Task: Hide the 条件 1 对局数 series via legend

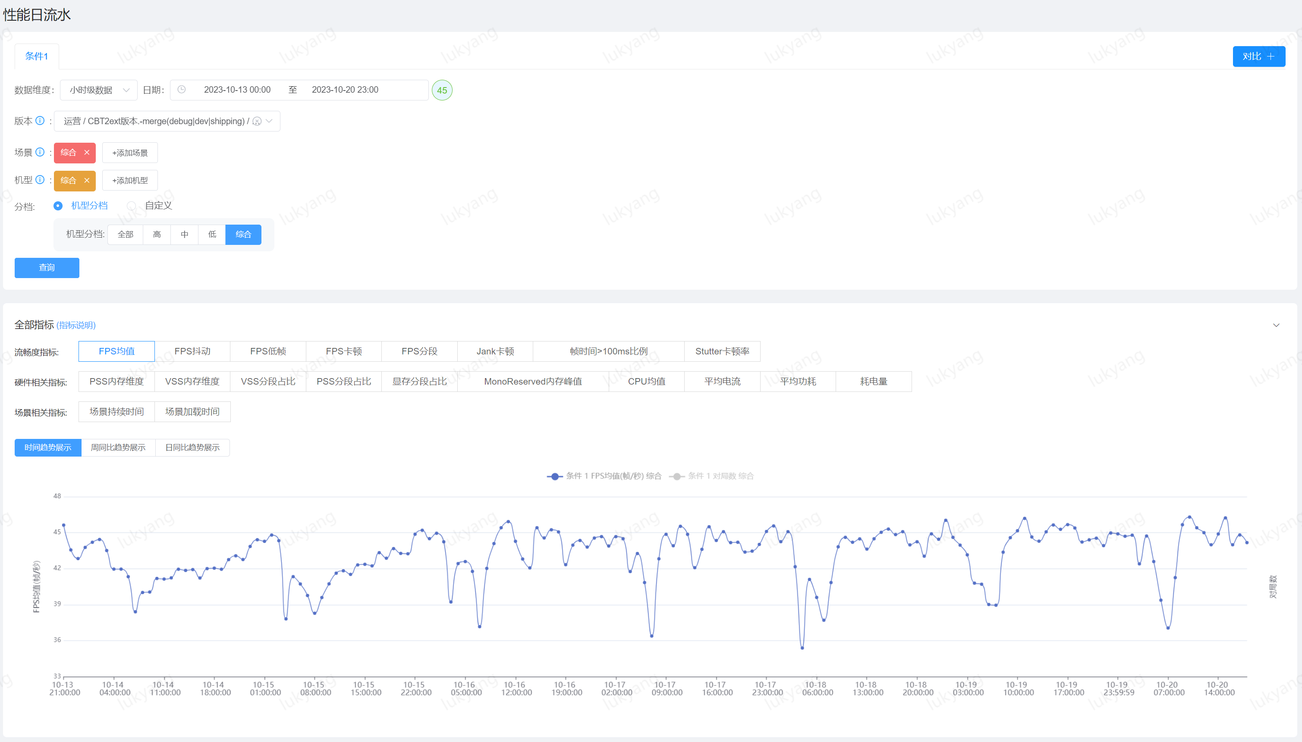Action: (x=712, y=476)
